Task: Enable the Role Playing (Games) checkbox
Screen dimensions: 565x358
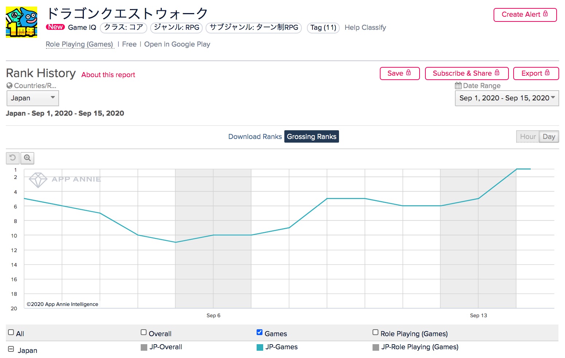Action: (375, 332)
